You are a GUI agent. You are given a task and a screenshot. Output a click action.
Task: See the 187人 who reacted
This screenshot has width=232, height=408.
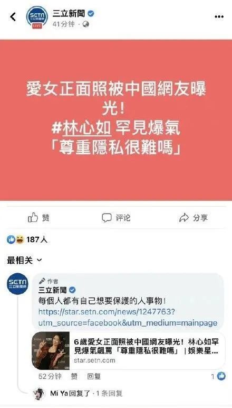(x=36, y=239)
